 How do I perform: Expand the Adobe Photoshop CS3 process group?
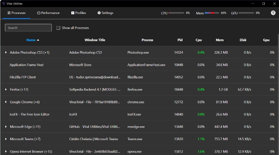pyautogui.click(x=6, y=52)
